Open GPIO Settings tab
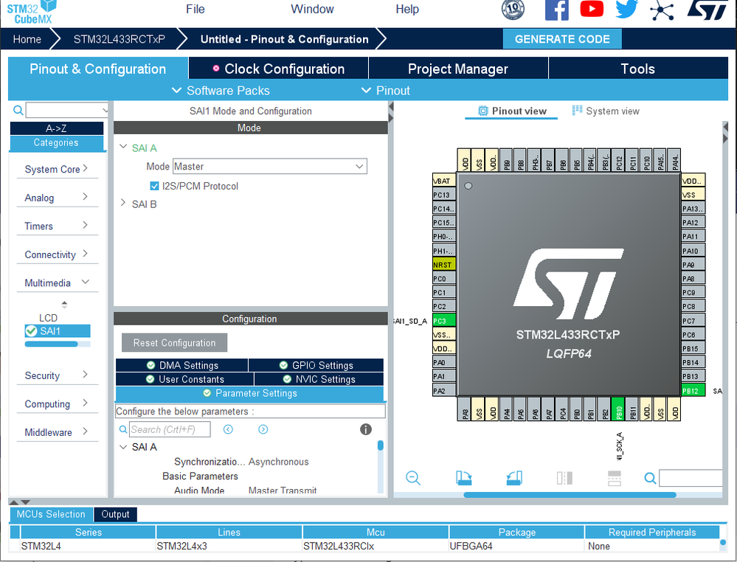The height and width of the screenshot is (562, 737). tap(316, 365)
